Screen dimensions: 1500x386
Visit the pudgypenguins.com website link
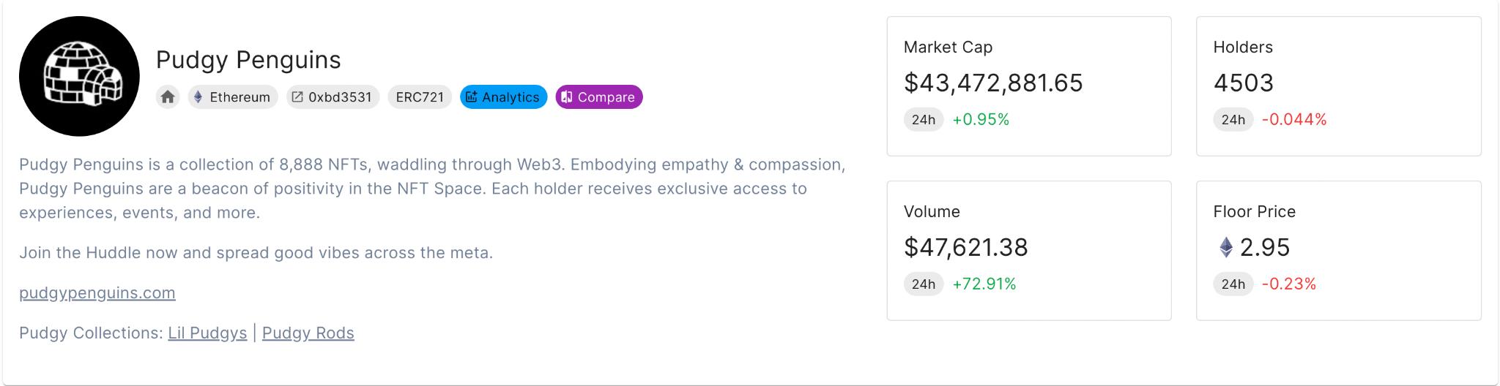[97, 293]
